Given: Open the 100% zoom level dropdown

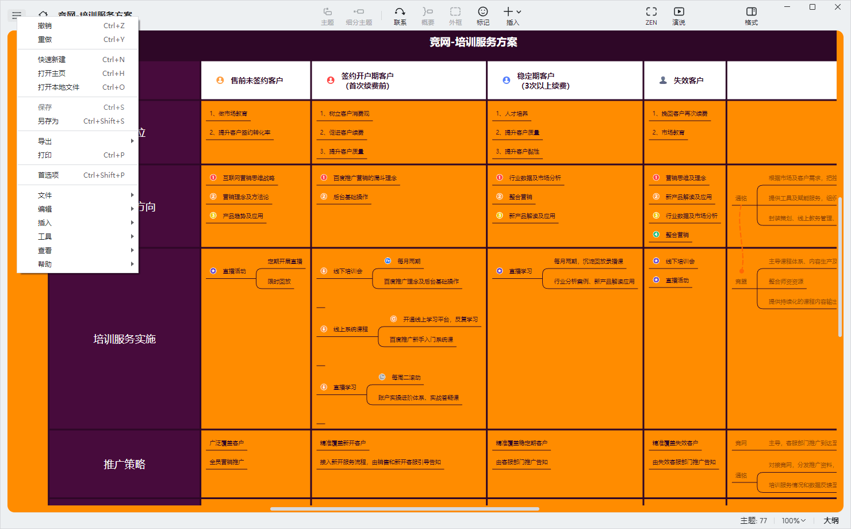Looking at the screenshot, I should pyautogui.click(x=793, y=519).
